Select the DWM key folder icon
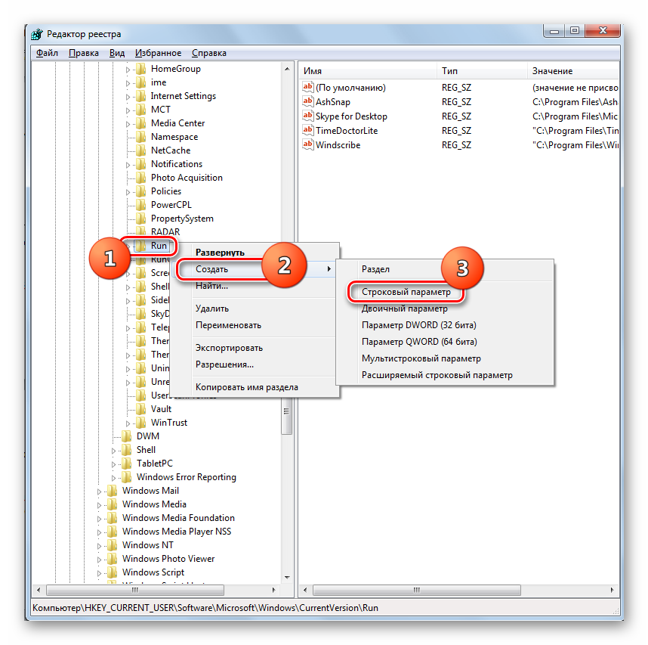This screenshot has width=648, height=645. 126,436
